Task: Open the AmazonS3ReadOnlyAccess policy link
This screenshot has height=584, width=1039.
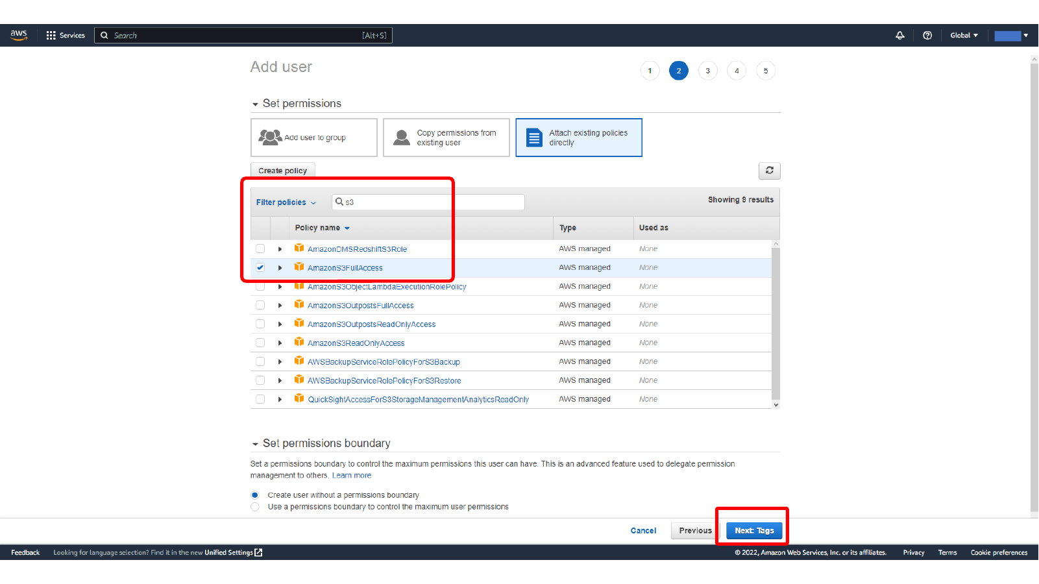Action: coord(356,343)
